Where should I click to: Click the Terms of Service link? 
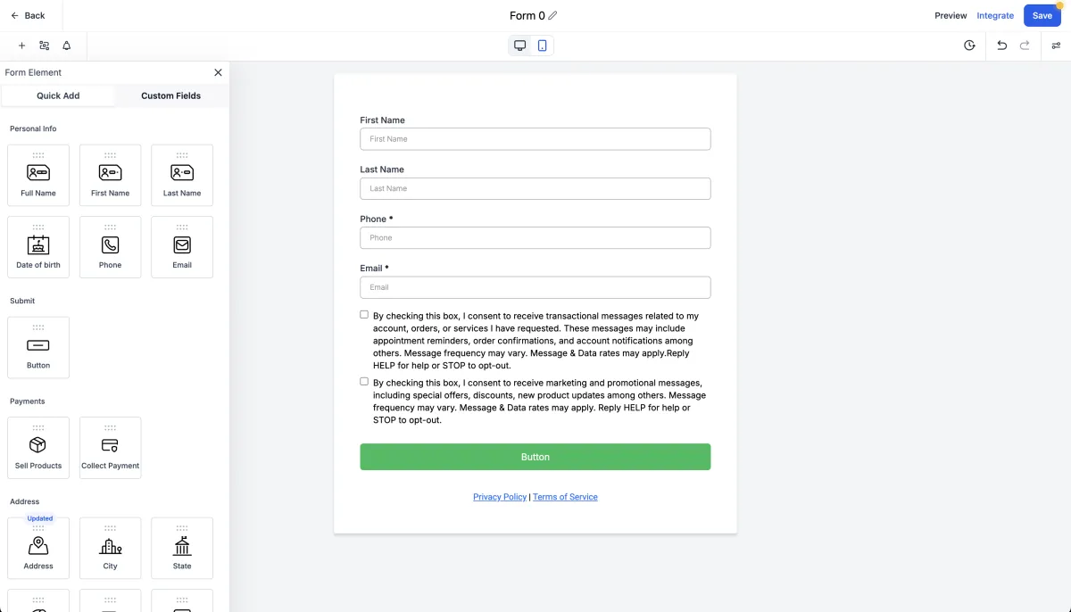pos(565,497)
